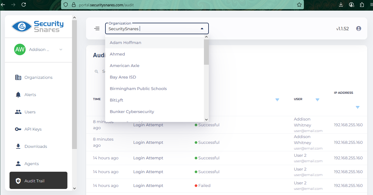Open browser extensions puzzle icon
The height and width of the screenshot is (195, 373).
(x=362, y=5)
